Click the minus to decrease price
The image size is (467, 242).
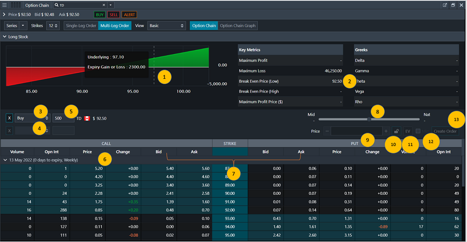point(327,131)
